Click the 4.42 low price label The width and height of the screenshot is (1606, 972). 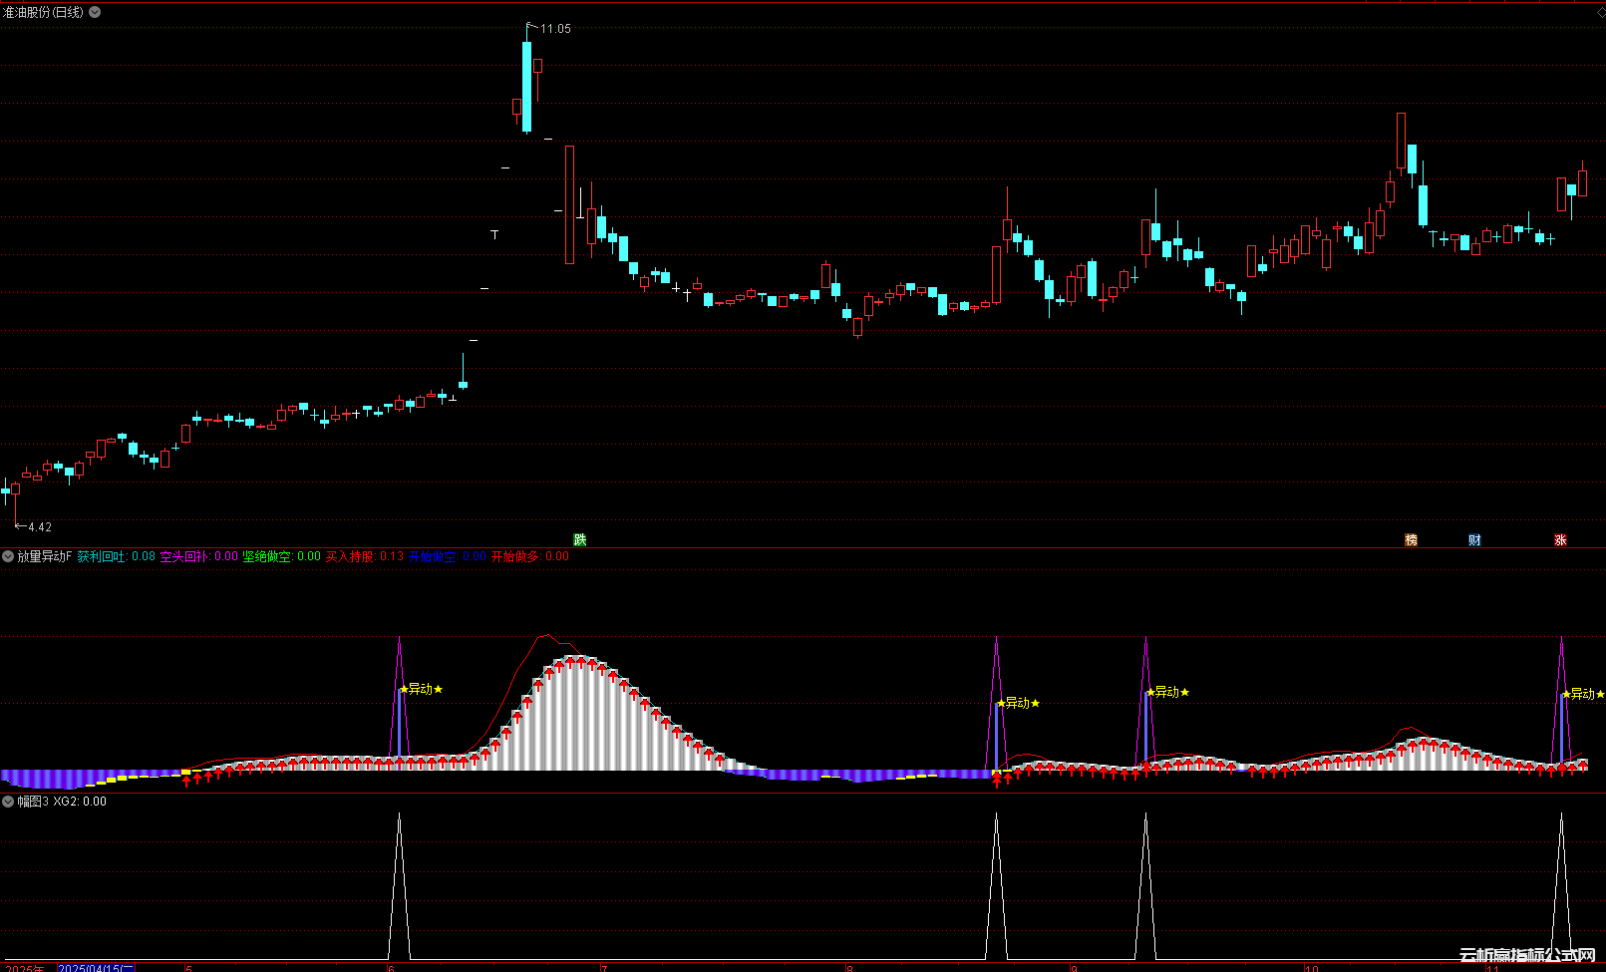click(x=39, y=527)
